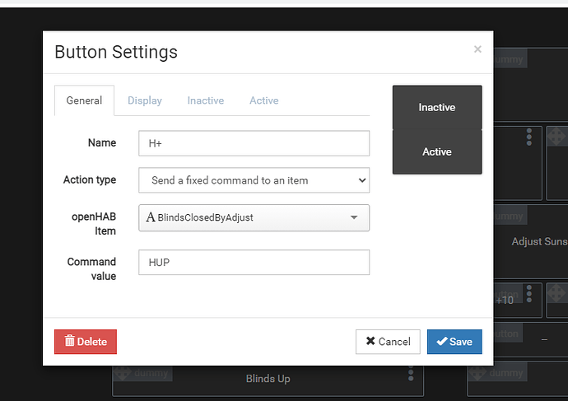Click the Command value field containing HUP
The width and height of the screenshot is (568, 401).
[254, 262]
